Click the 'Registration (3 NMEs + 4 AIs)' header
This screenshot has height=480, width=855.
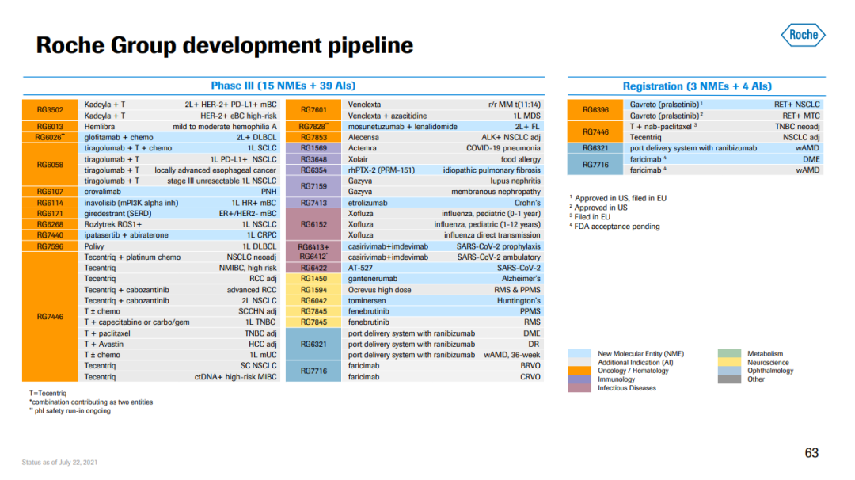697,86
